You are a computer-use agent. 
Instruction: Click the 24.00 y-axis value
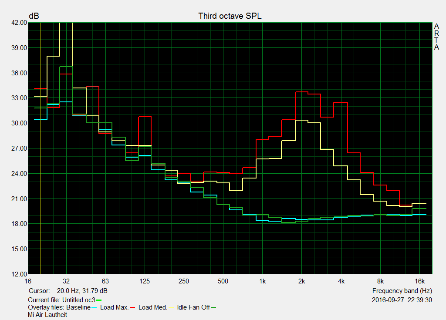point(19,174)
